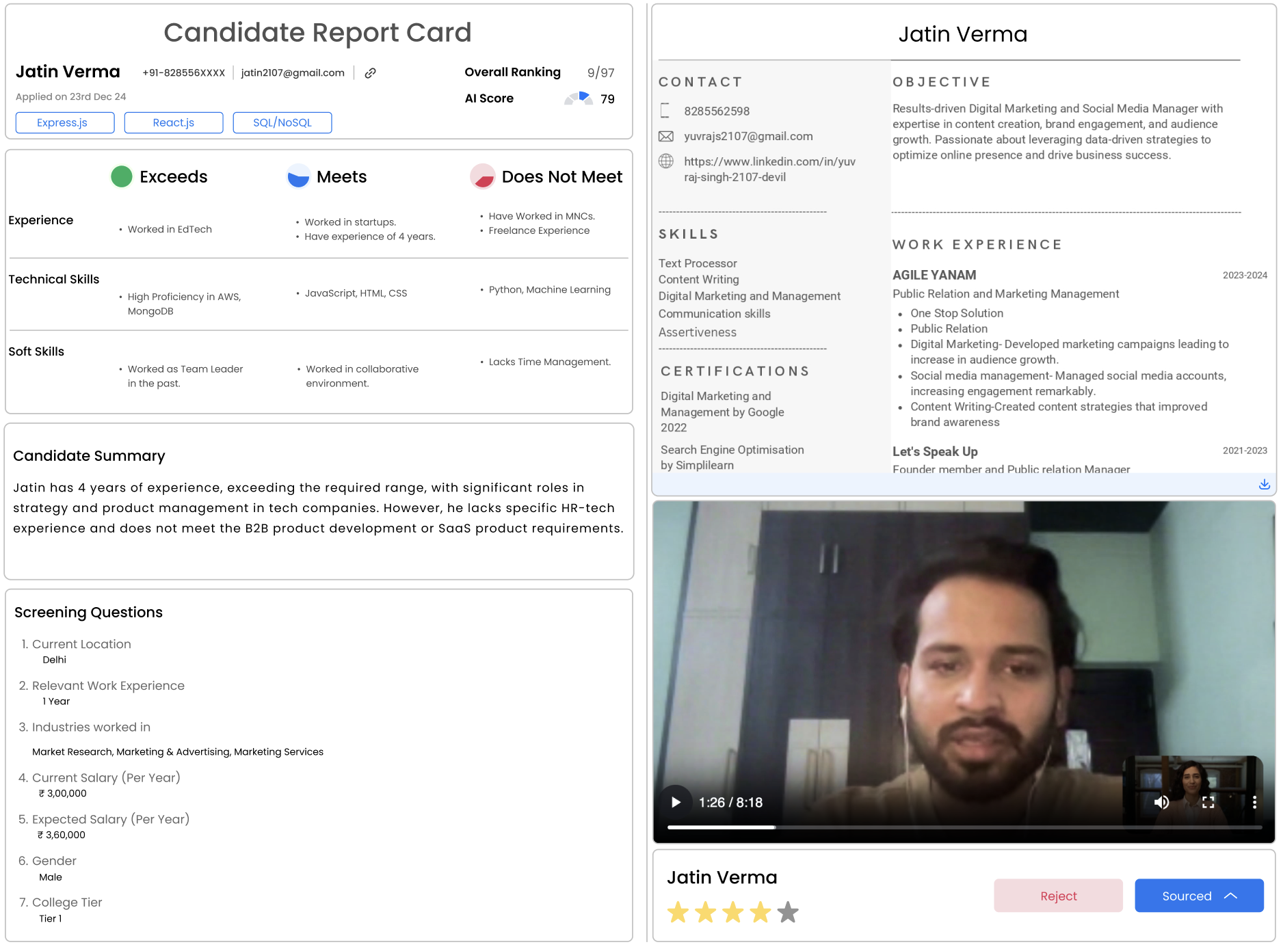Mute the interview video audio
The height and width of the screenshot is (949, 1283).
click(1162, 802)
